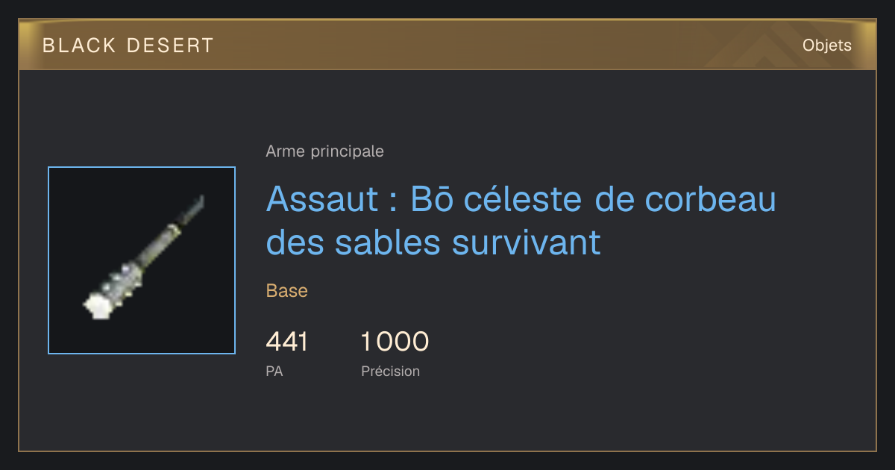The image size is (895, 470).
Task: Click the PA stat label
Action: point(274,371)
